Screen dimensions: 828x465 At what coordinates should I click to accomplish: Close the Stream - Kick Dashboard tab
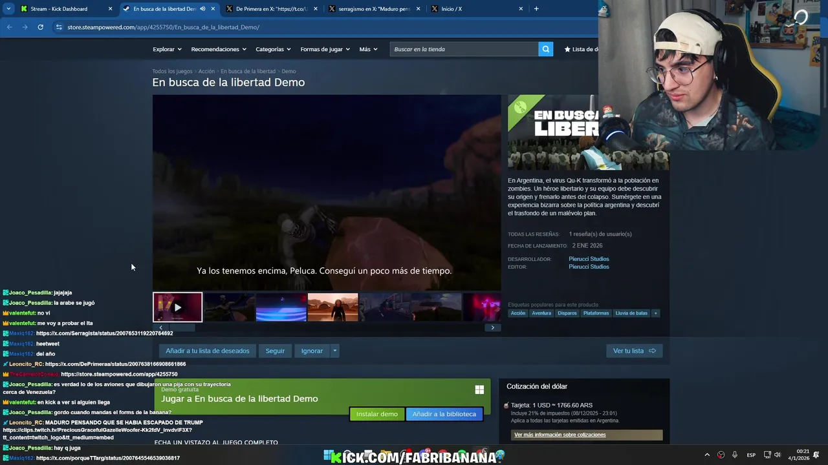110,9
